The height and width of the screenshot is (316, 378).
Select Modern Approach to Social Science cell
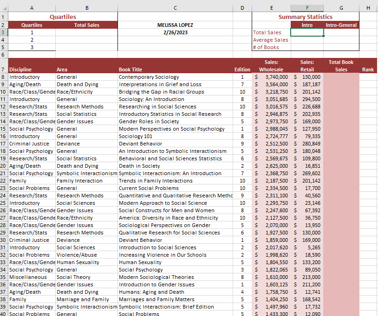(175, 203)
